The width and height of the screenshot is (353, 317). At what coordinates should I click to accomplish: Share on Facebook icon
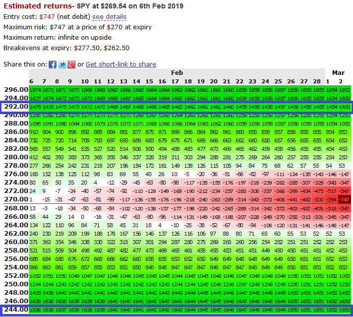click(x=53, y=64)
